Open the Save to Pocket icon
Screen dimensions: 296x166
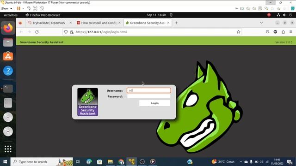267,32
